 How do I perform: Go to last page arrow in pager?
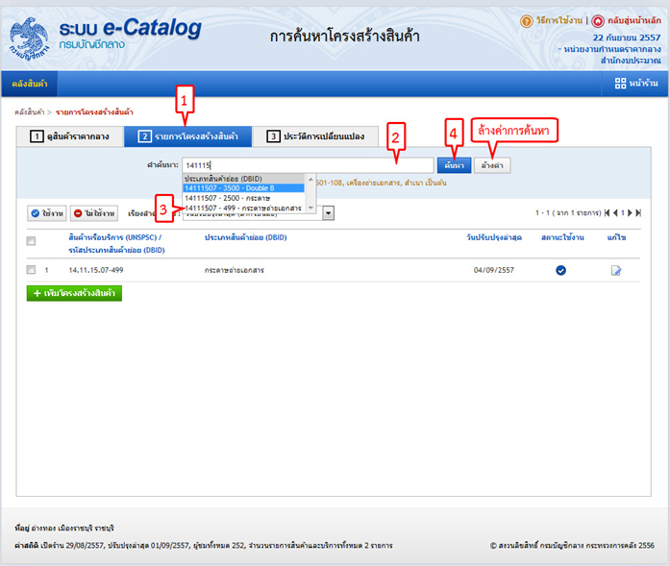(x=638, y=212)
